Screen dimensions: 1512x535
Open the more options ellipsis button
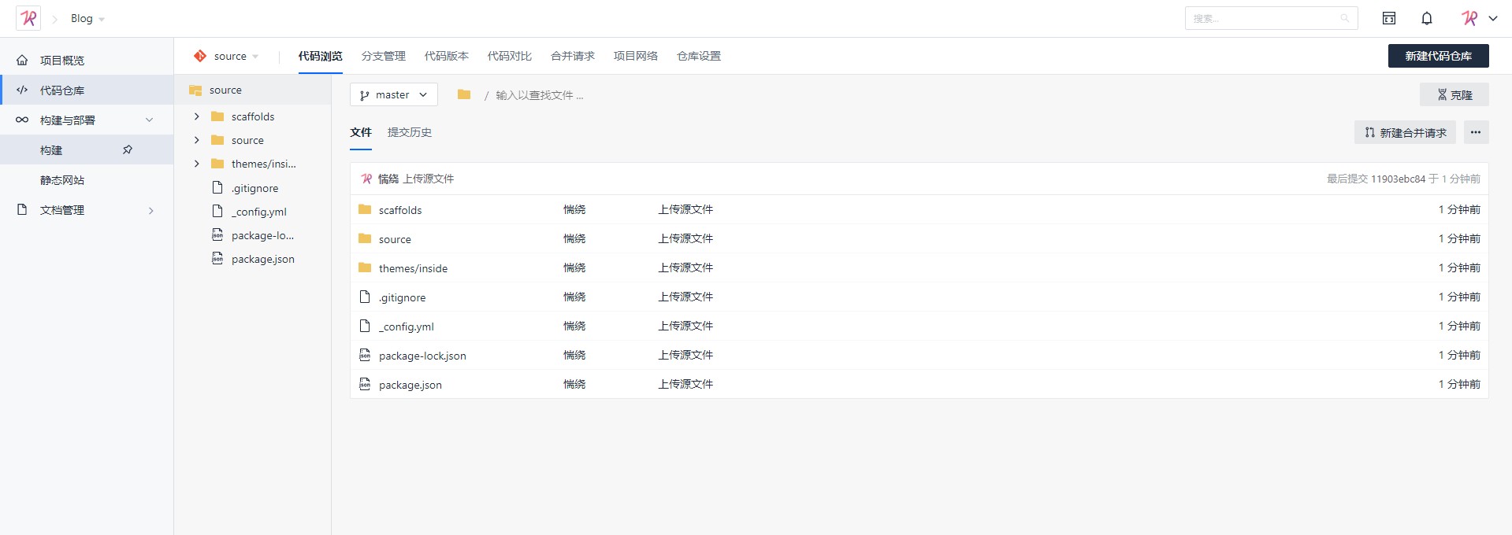pyautogui.click(x=1476, y=133)
